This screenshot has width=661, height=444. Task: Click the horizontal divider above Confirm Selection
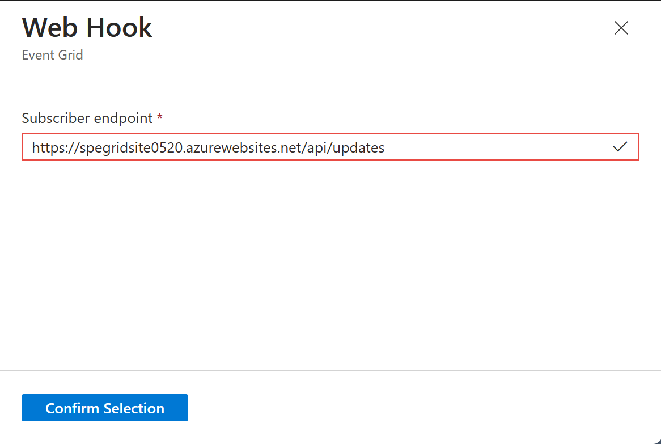tap(330, 371)
